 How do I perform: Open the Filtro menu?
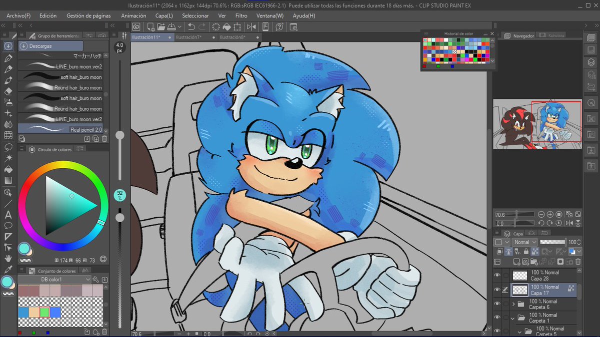(x=241, y=16)
